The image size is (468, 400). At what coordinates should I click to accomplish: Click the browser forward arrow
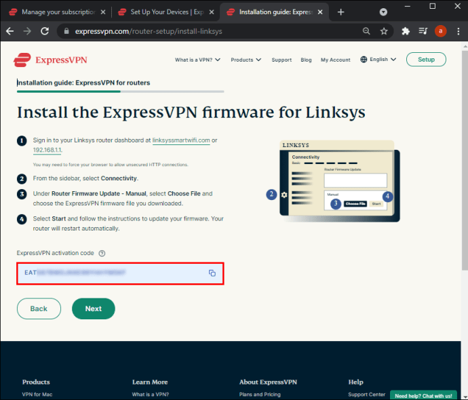(x=27, y=31)
